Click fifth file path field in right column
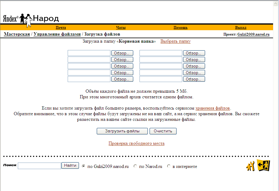The width and height of the screenshot is (279, 191). tap(161, 79)
